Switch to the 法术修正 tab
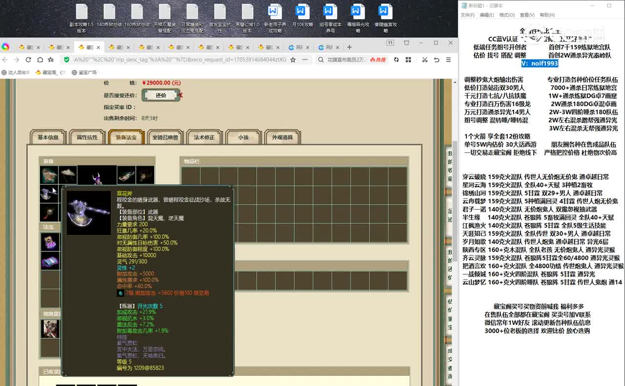This screenshot has width=625, height=386. [204, 137]
